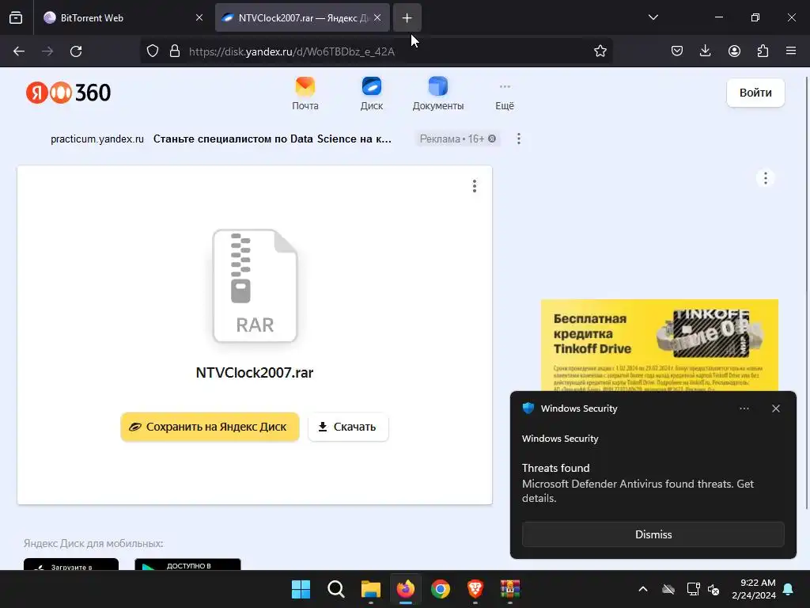Click the page vertical scrollbar

click(x=806, y=292)
